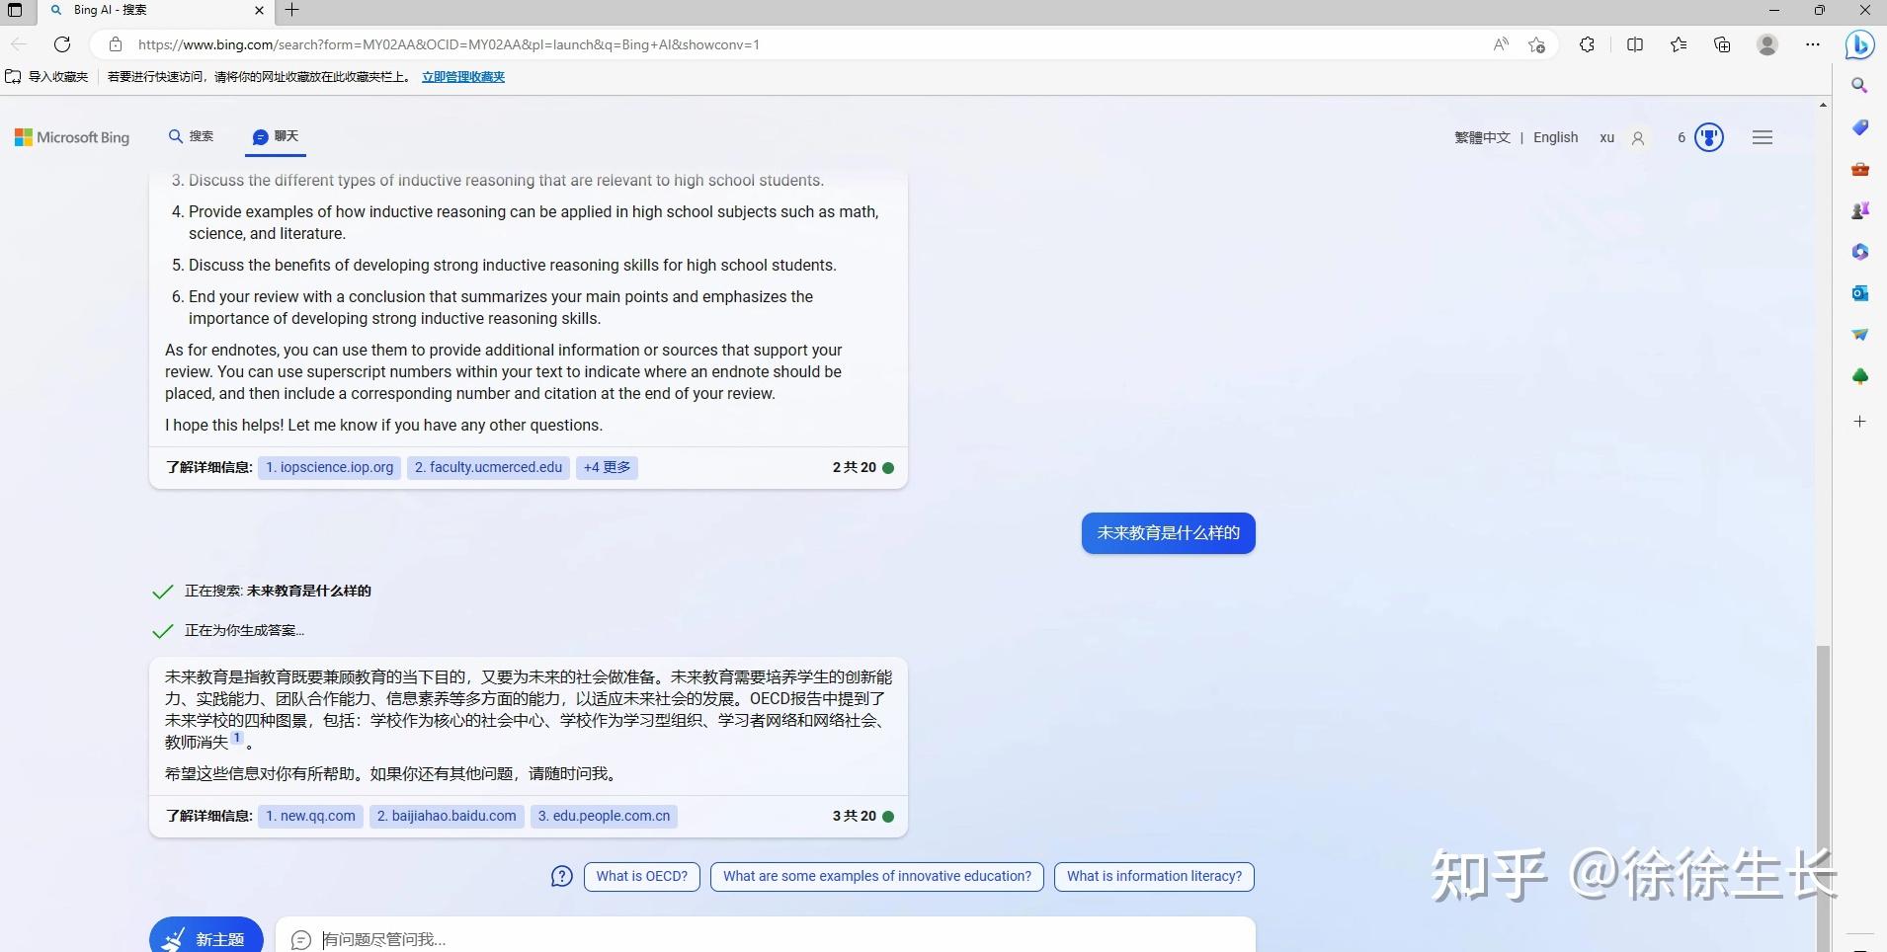Enable read aloud for the page
This screenshot has height=952, width=1887.
(x=1500, y=44)
